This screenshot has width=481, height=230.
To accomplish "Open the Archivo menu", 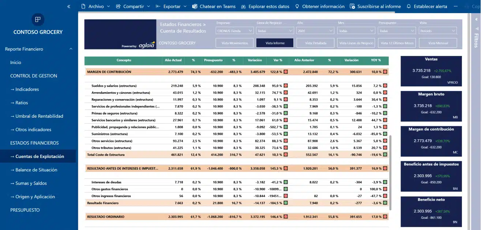I will (x=95, y=7).
